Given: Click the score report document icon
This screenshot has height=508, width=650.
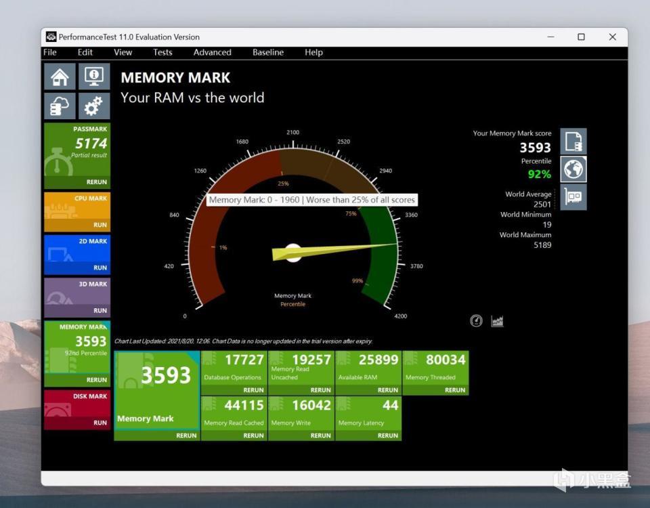Looking at the screenshot, I should (x=573, y=142).
